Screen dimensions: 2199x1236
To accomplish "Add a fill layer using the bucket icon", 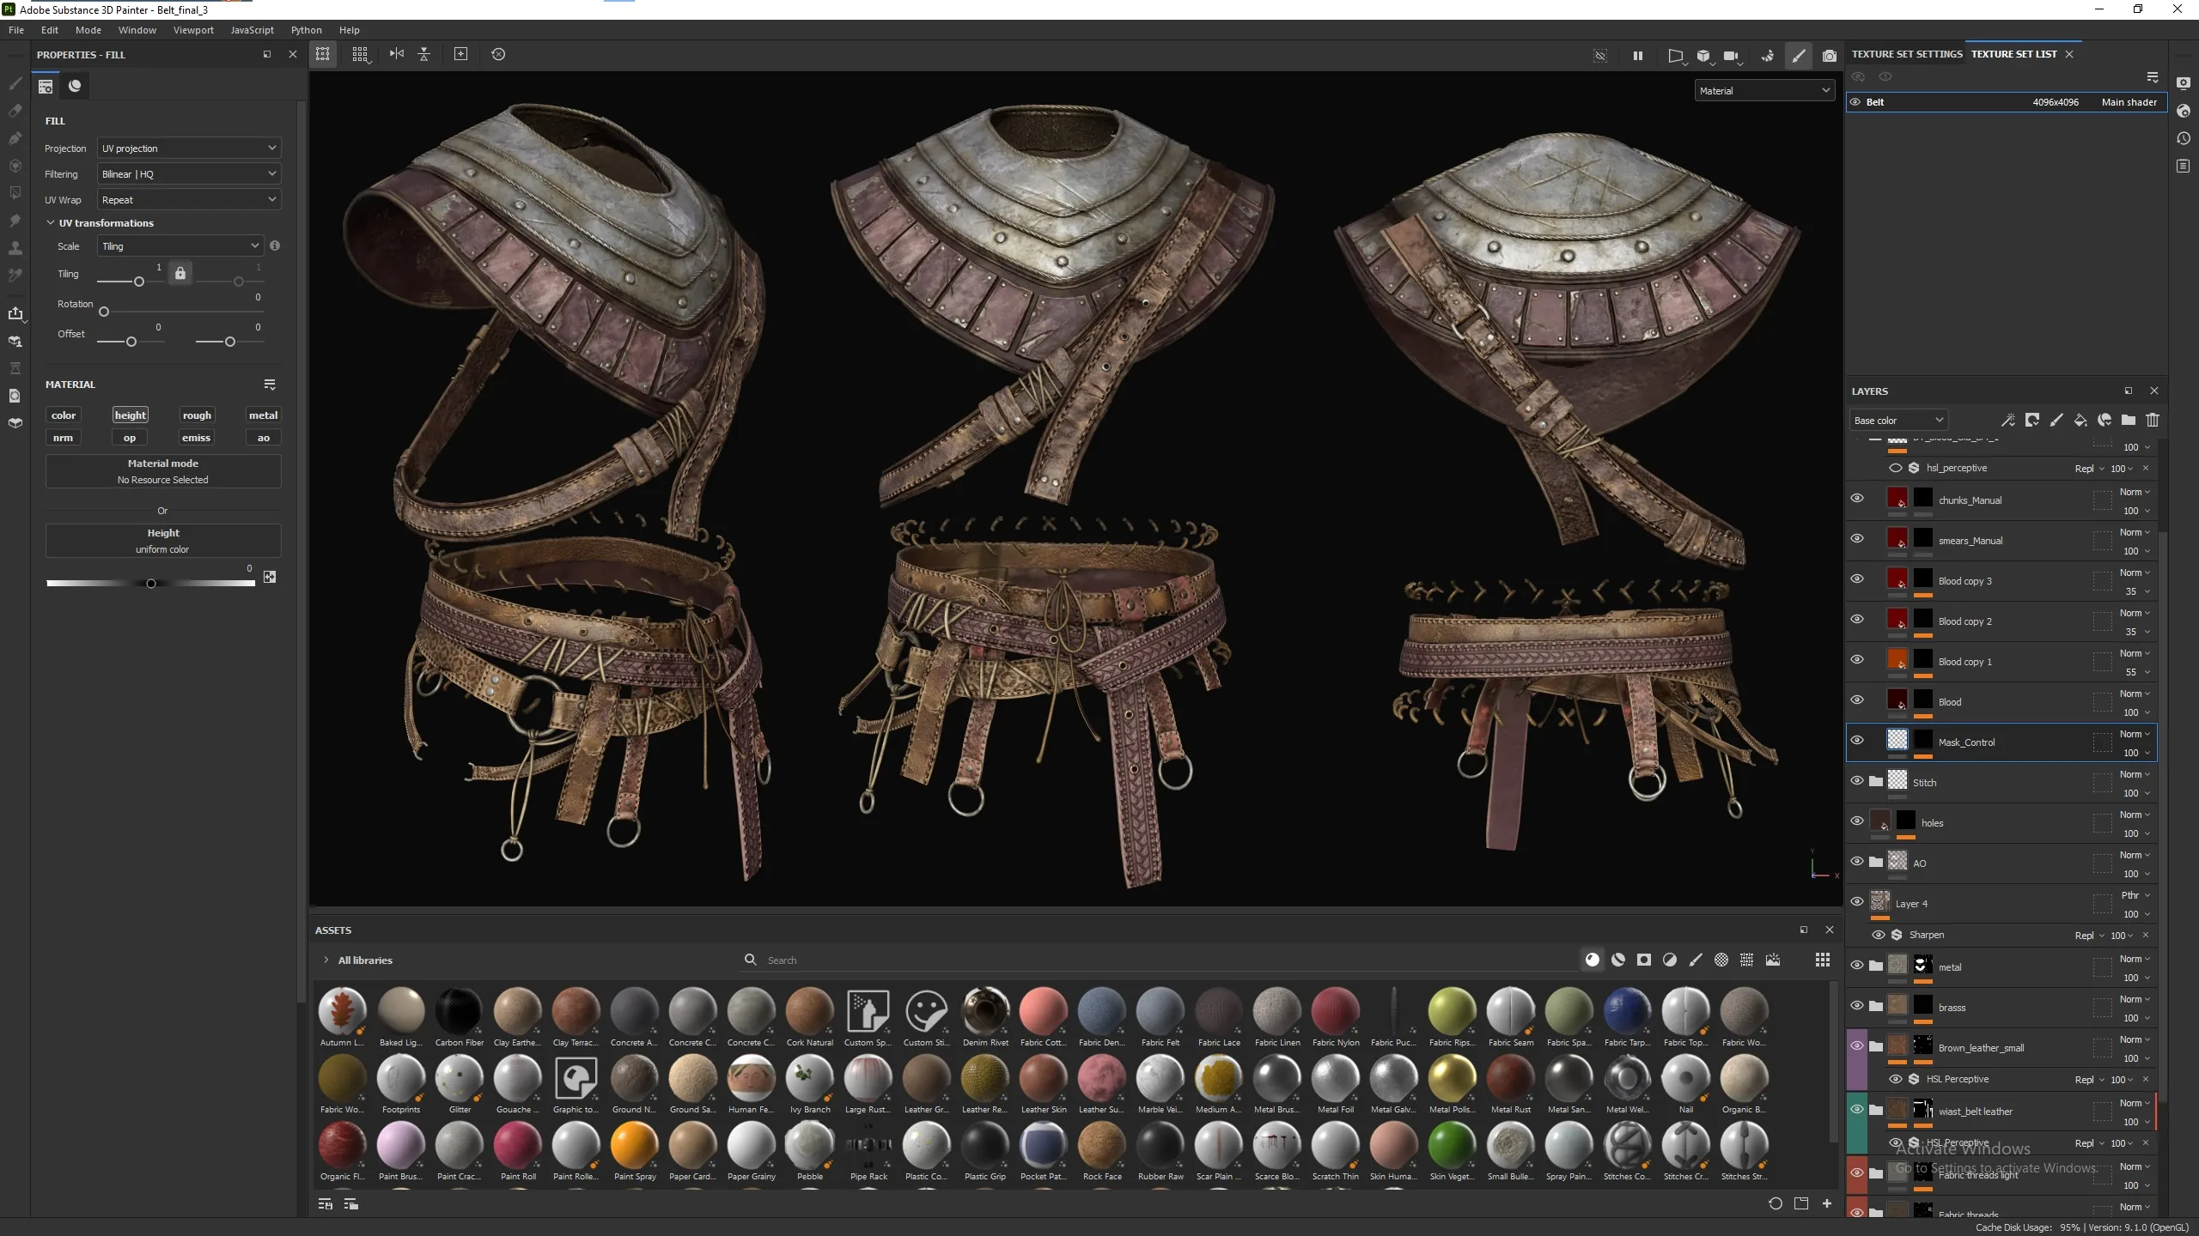I will (x=2080, y=420).
